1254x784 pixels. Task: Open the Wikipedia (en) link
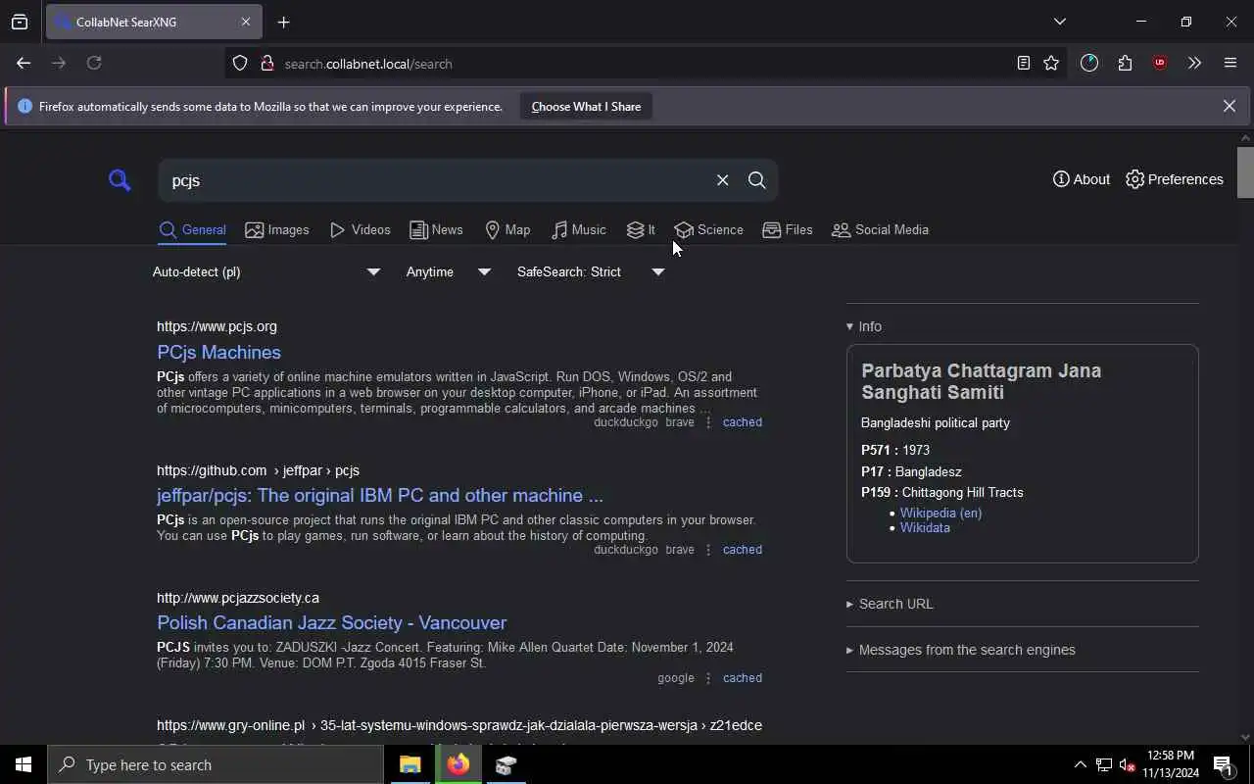940,513
